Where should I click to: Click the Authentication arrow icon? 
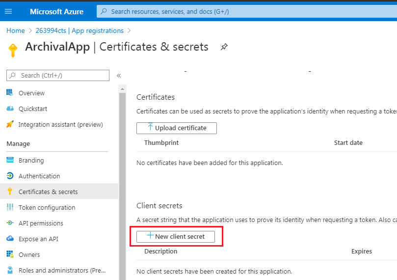10,176
